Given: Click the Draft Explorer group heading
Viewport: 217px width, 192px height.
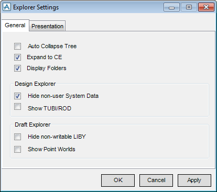Looking at the screenshot, I should click(x=32, y=125).
